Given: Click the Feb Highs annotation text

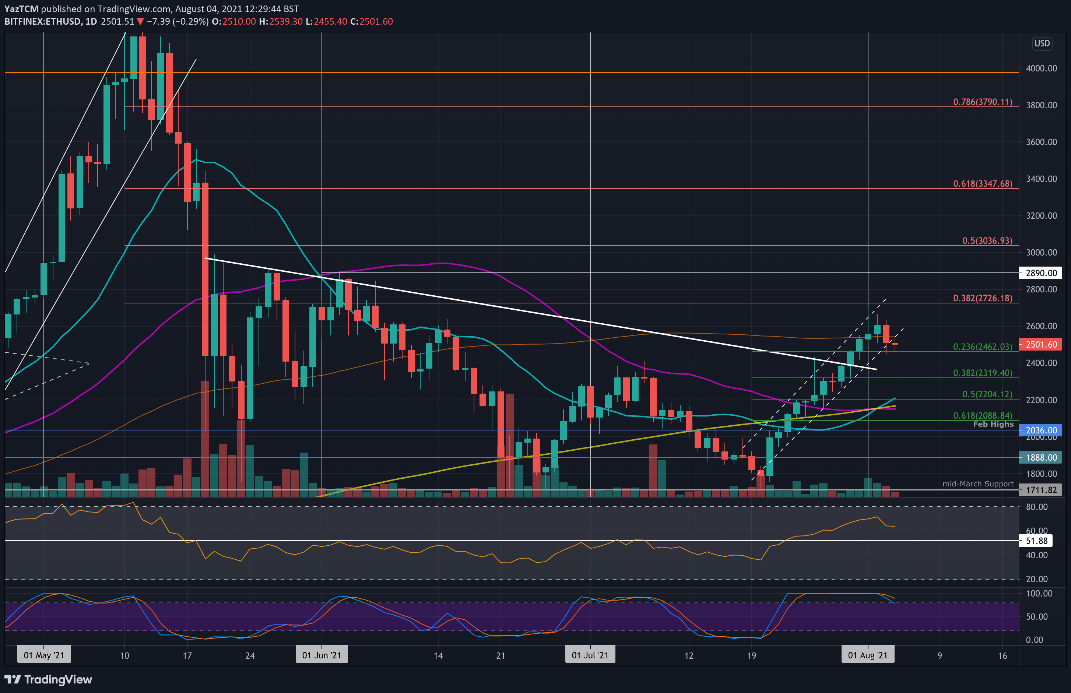Looking at the screenshot, I should [x=993, y=424].
